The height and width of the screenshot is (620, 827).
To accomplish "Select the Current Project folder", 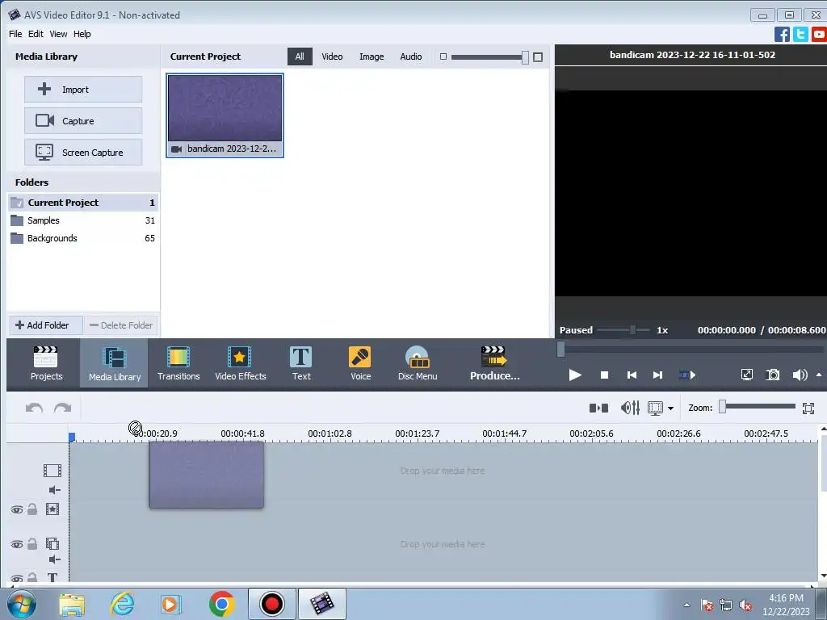I will pos(83,203).
